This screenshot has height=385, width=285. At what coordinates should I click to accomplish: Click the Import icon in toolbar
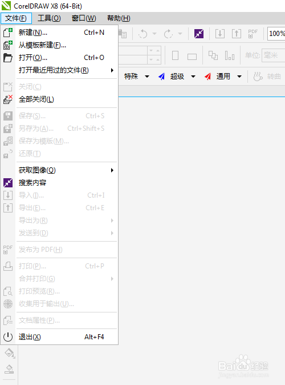coord(220,34)
